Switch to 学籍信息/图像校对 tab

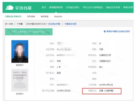point(13,16)
